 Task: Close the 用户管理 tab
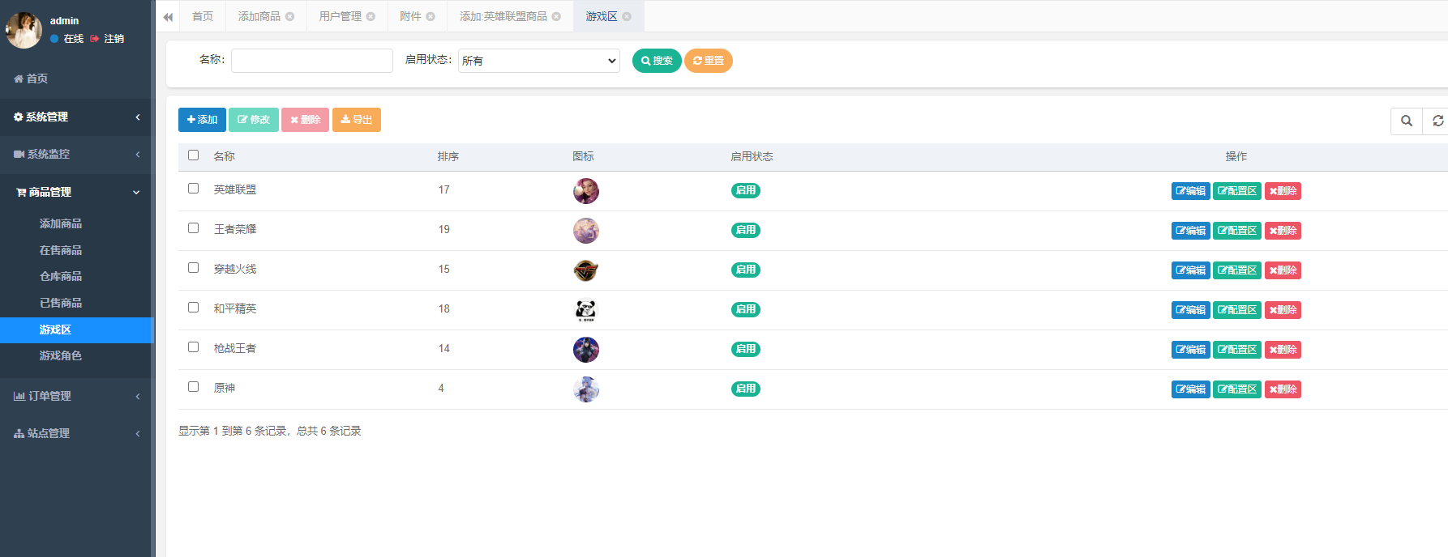click(371, 17)
